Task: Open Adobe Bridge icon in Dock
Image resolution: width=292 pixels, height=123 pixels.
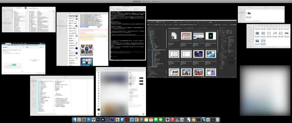Action: [103, 120]
